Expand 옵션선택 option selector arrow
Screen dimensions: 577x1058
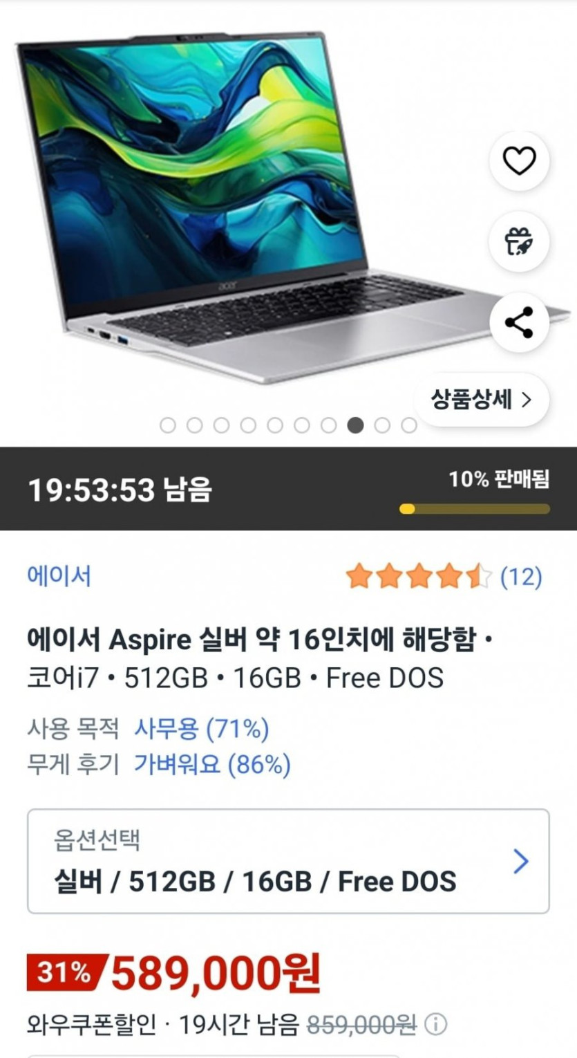pos(521,862)
